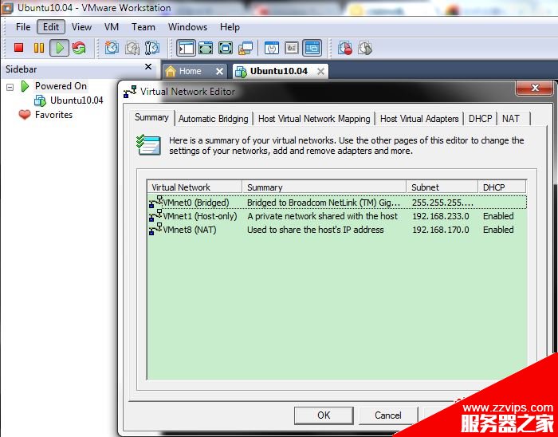Reset the virtual machine with the restart icon

(79, 48)
